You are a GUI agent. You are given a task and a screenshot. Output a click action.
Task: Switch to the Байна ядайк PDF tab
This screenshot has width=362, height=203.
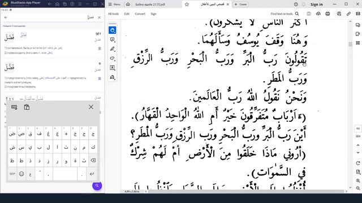[x=150, y=5]
